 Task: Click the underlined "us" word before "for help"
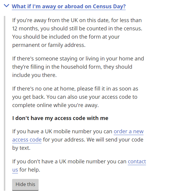point(15,170)
